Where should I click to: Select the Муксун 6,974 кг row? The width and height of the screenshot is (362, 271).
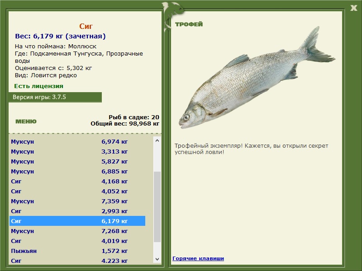pos(77,141)
